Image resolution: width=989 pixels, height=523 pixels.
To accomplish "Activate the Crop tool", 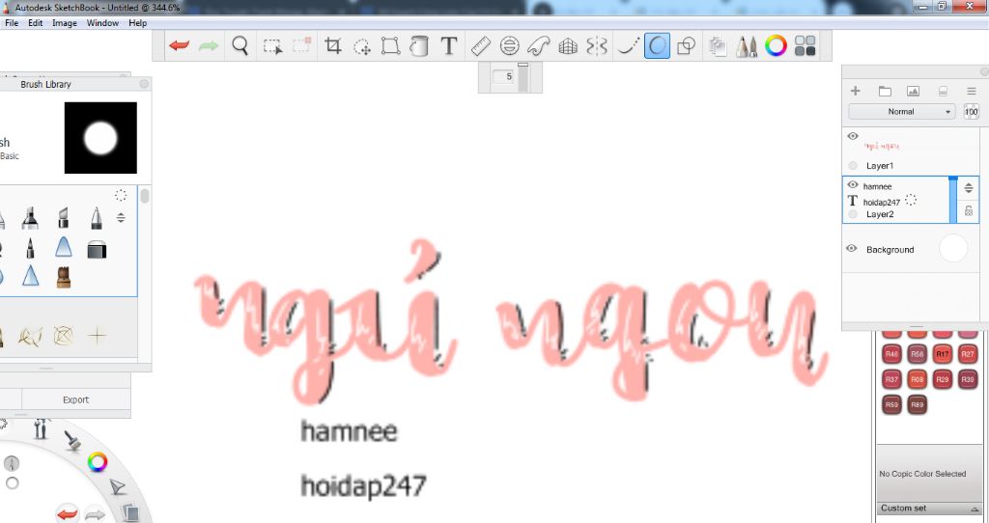I will pyautogui.click(x=332, y=46).
